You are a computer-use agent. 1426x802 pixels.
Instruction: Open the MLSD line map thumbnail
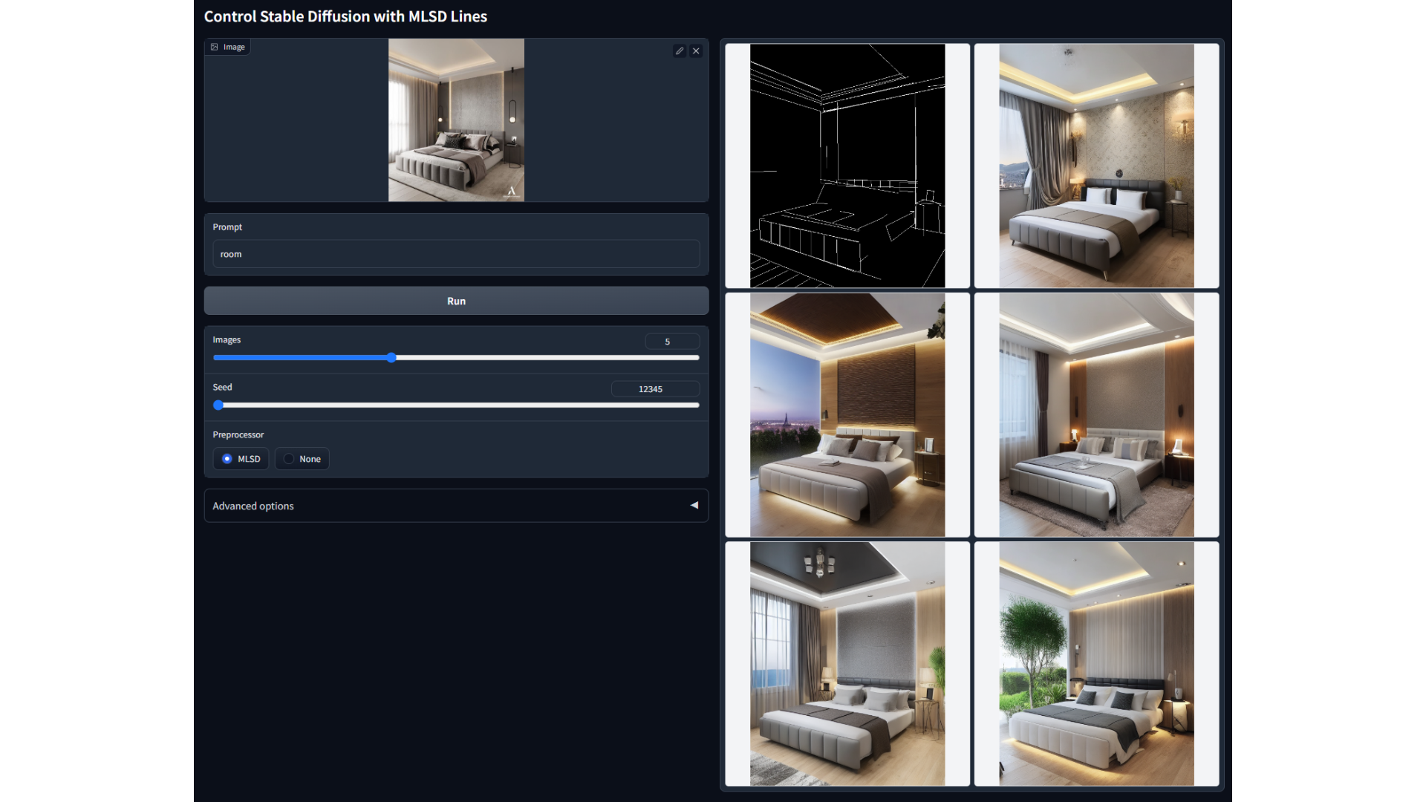coord(847,166)
